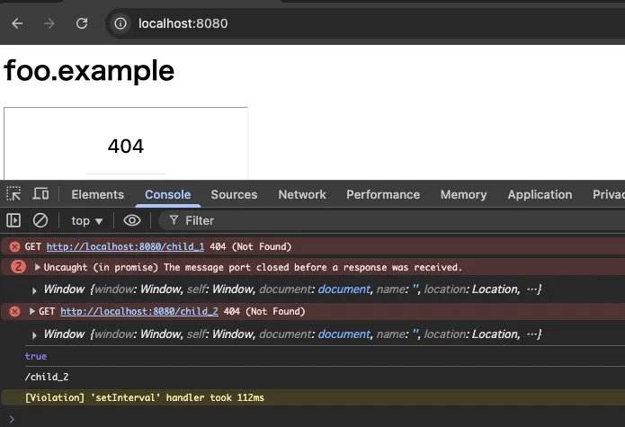Toggle the device toolbar icon

40,194
